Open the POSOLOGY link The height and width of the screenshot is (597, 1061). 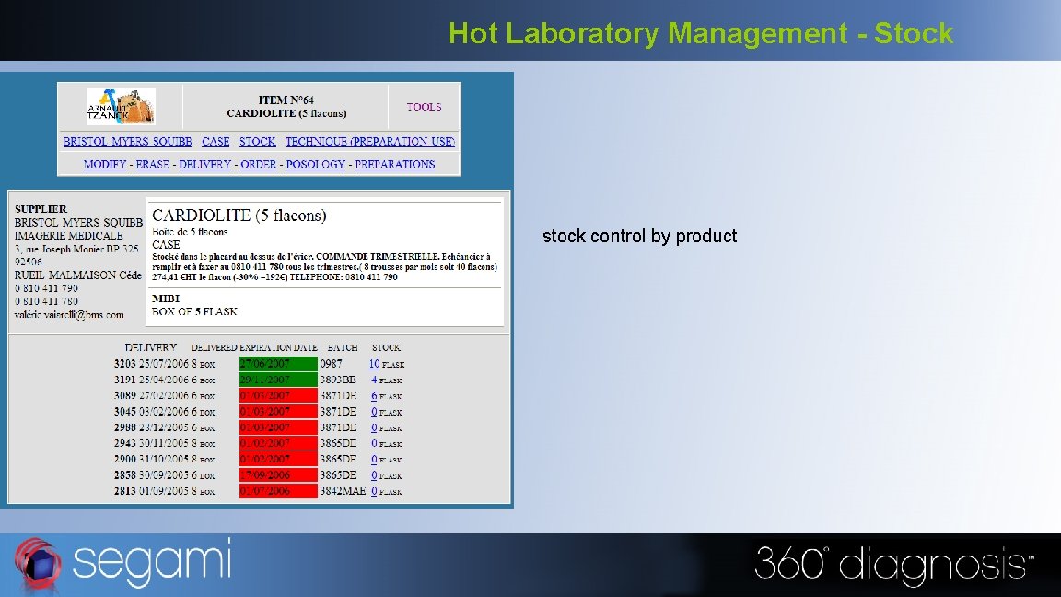[x=315, y=165]
